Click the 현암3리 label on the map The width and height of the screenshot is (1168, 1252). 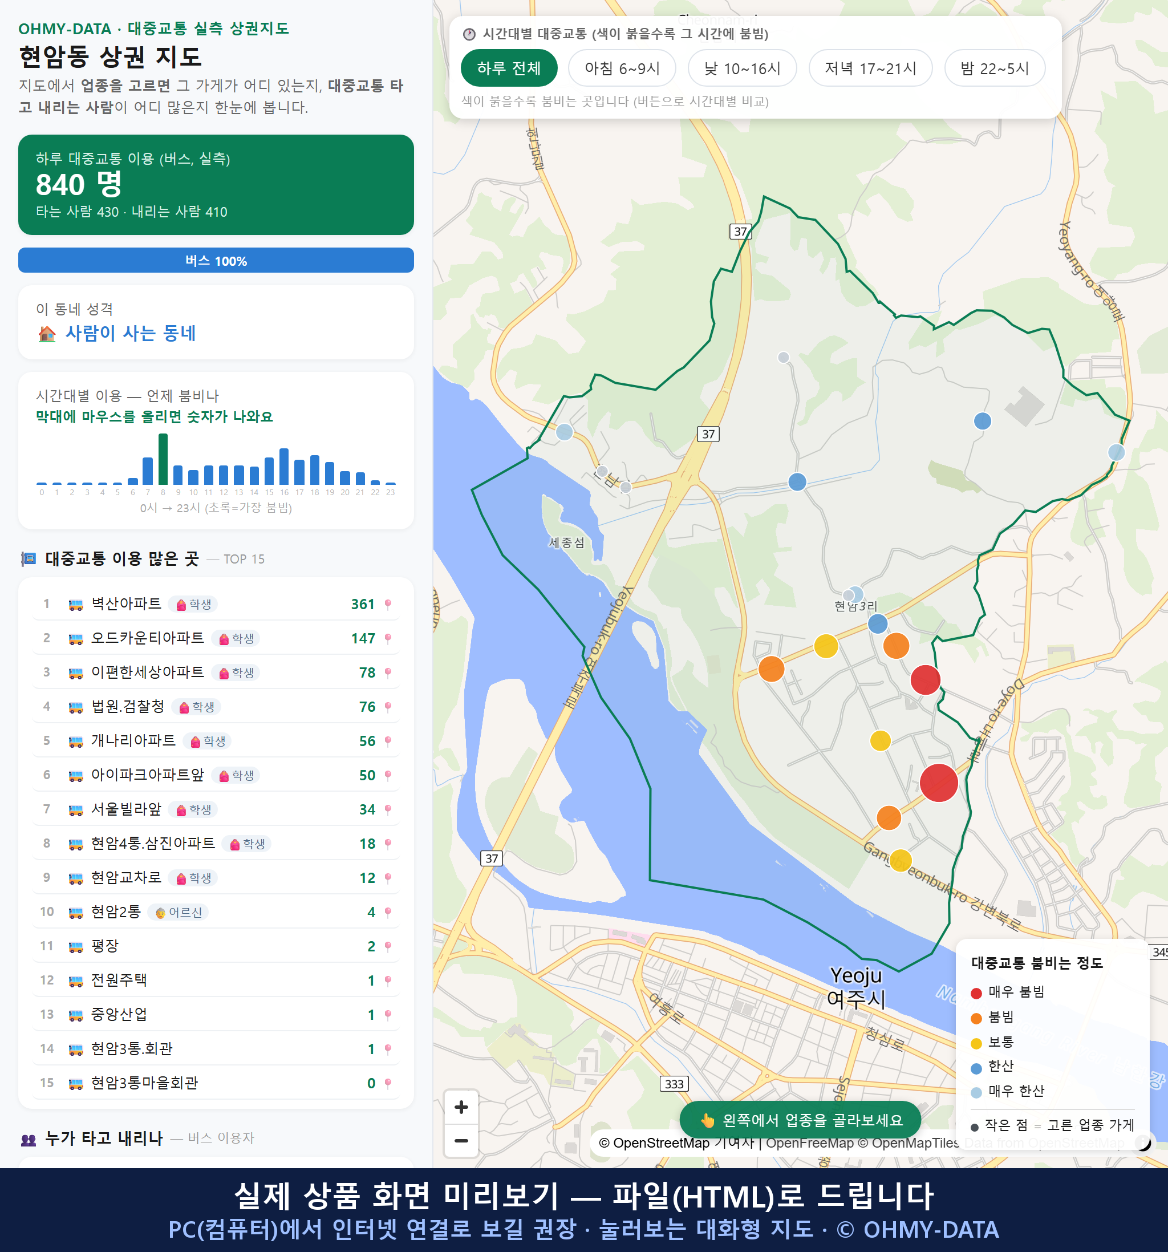tap(855, 606)
